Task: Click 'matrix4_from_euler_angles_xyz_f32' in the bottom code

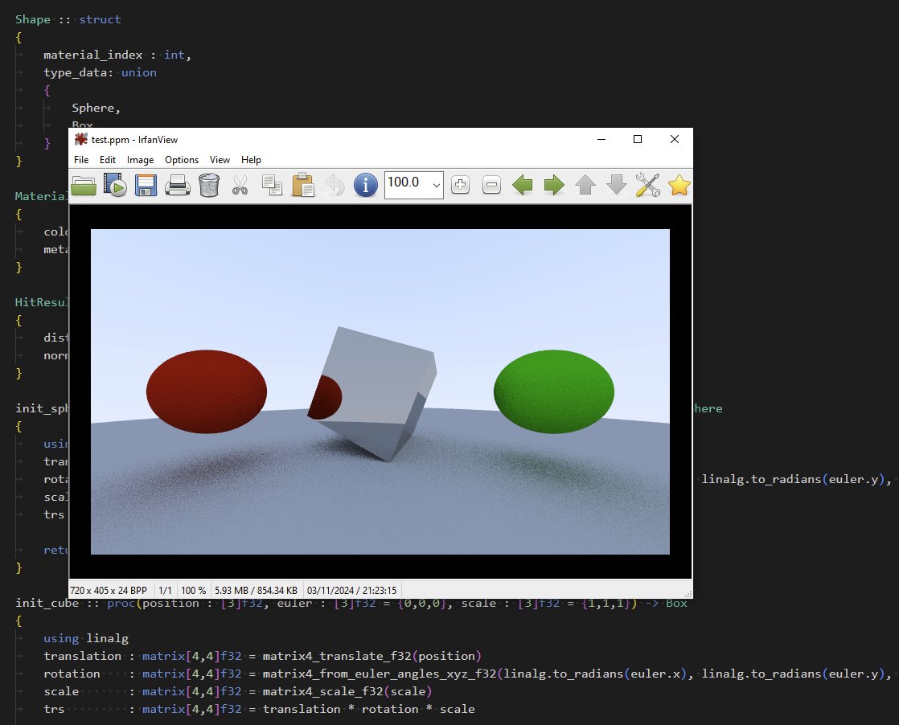Action: tap(380, 674)
